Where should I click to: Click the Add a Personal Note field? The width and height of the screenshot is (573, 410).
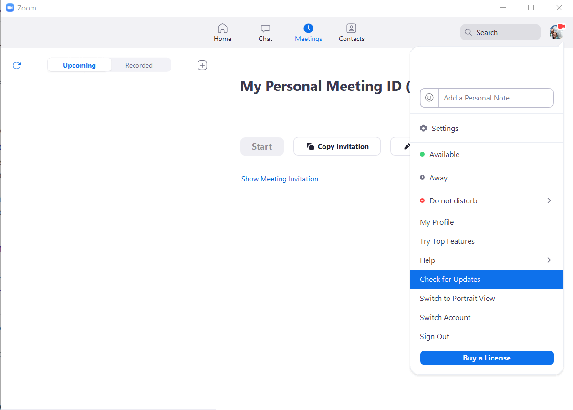(x=495, y=98)
